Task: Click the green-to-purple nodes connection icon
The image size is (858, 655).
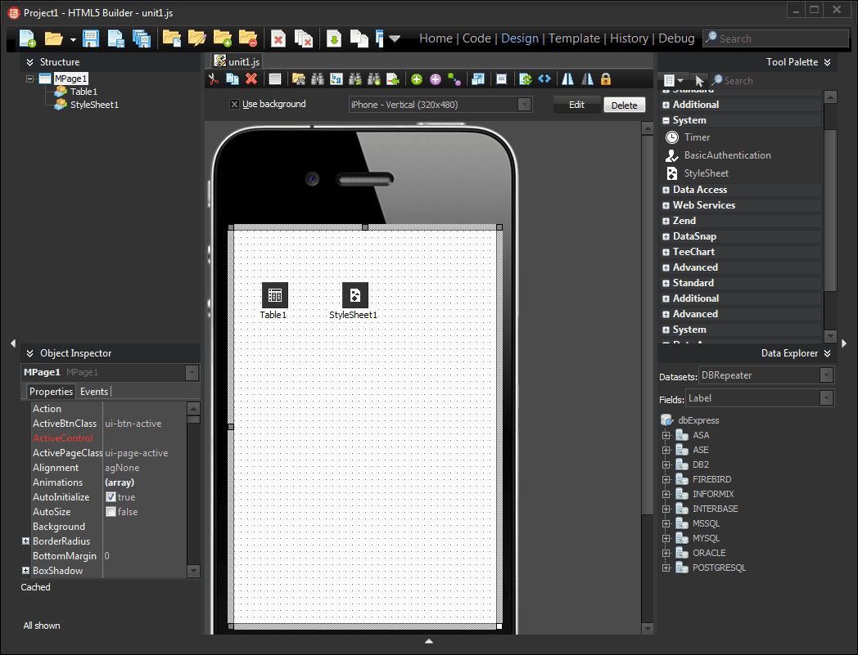Action: pyautogui.click(x=454, y=79)
